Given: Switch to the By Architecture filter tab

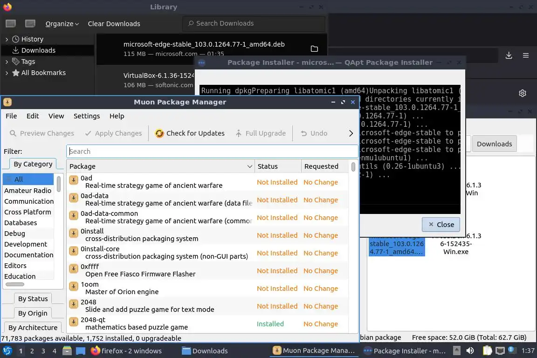Looking at the screenshot, I should pos(33,328).
